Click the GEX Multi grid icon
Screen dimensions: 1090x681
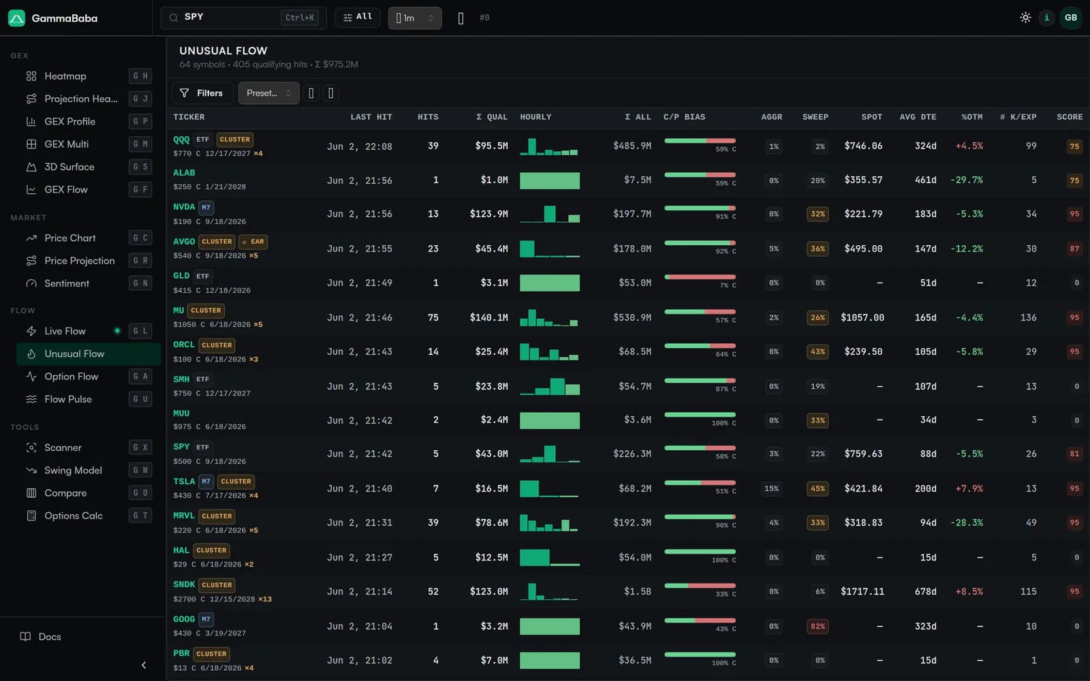coord(31,144)
